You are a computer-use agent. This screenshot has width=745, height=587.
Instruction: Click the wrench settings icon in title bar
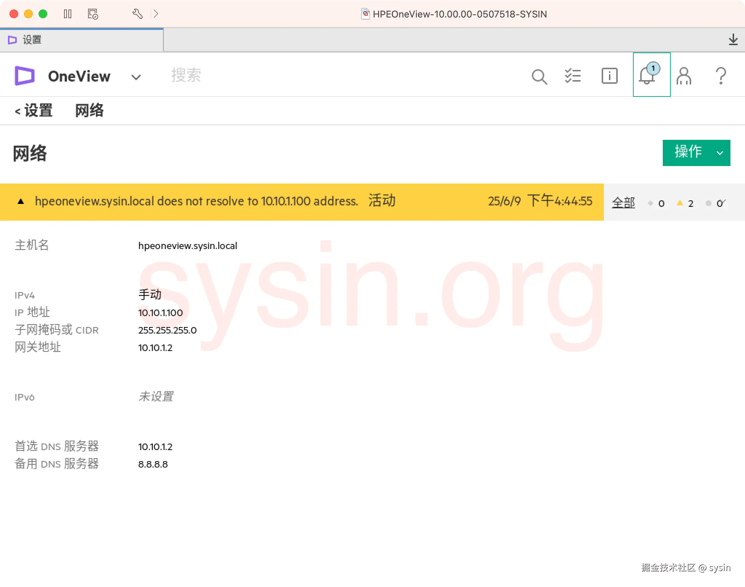(137, 14)
